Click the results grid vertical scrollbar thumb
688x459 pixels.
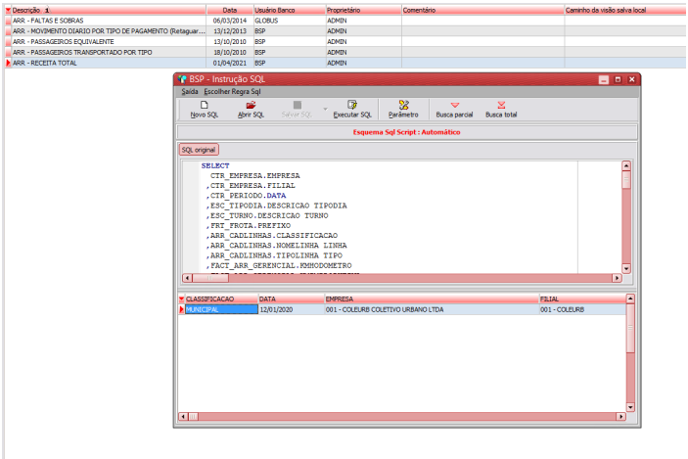pos(630,328)
